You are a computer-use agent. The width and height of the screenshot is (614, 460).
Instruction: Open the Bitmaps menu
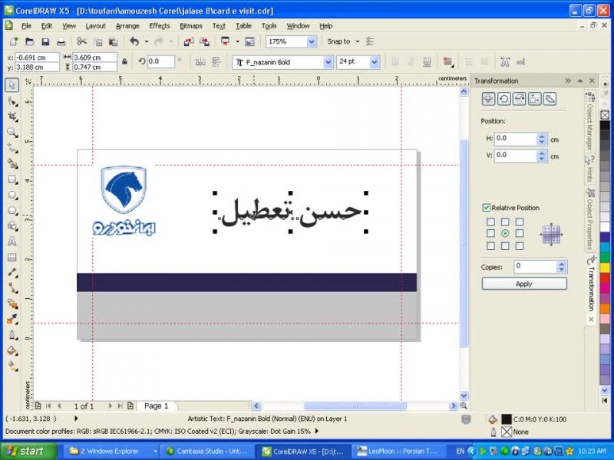coord(191,25)
